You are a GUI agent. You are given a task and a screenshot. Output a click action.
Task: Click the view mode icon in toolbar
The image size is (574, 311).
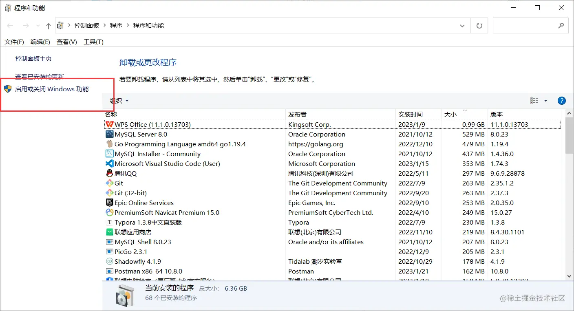pos(534,101)
